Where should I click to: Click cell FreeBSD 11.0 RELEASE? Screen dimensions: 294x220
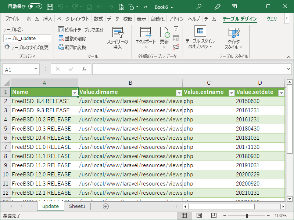tap(44, 147)
